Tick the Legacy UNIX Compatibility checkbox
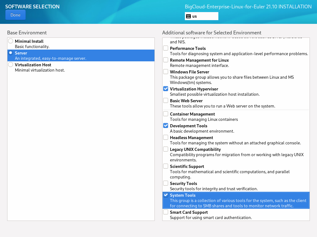 tap(166, 149)
